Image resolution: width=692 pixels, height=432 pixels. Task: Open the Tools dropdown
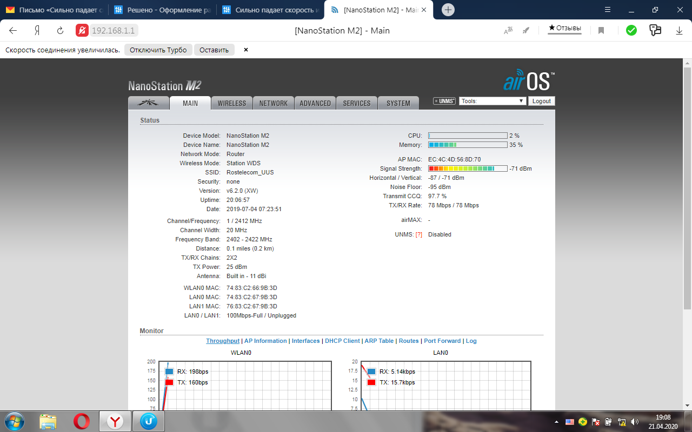(x=493, y=101)
